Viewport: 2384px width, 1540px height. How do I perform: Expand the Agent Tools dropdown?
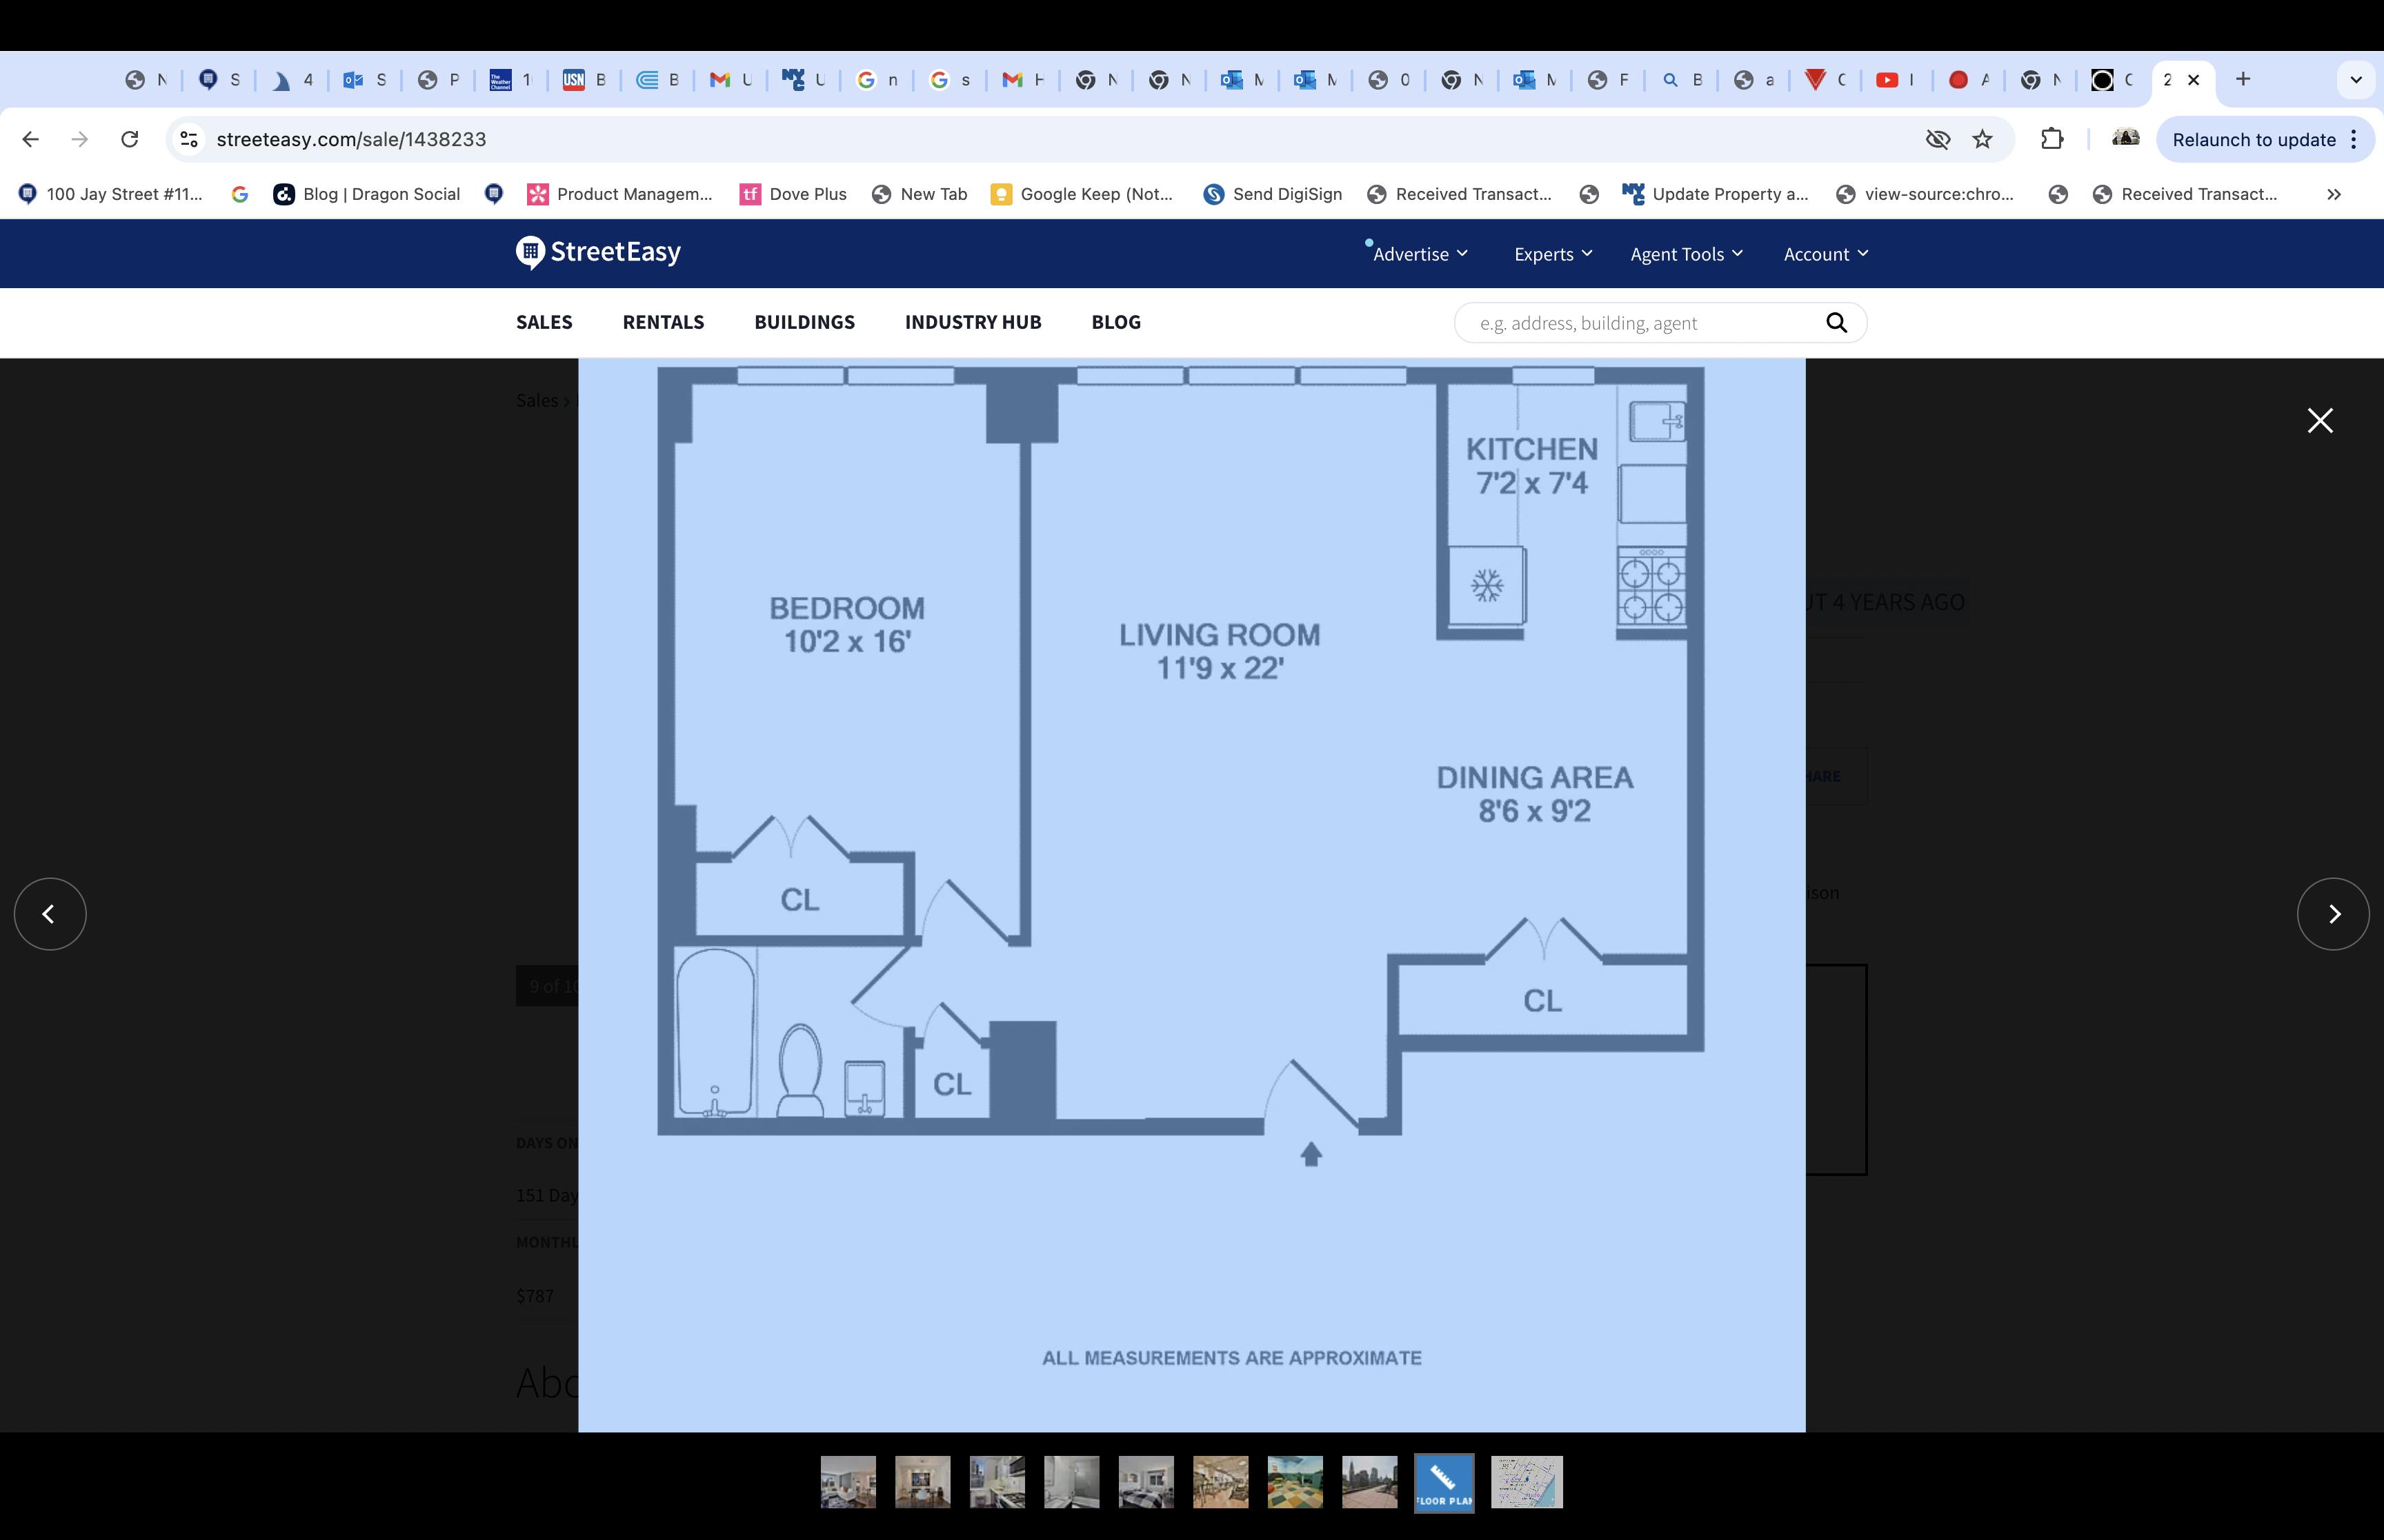point(1686,254)
